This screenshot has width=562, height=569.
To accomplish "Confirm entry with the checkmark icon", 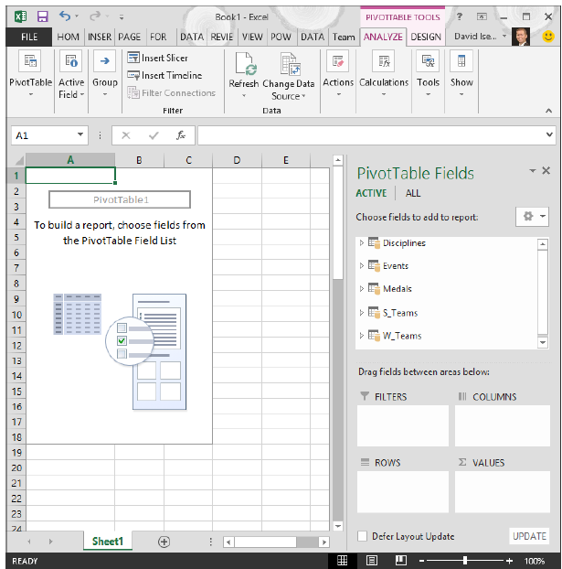I will (x=154, y=135).
